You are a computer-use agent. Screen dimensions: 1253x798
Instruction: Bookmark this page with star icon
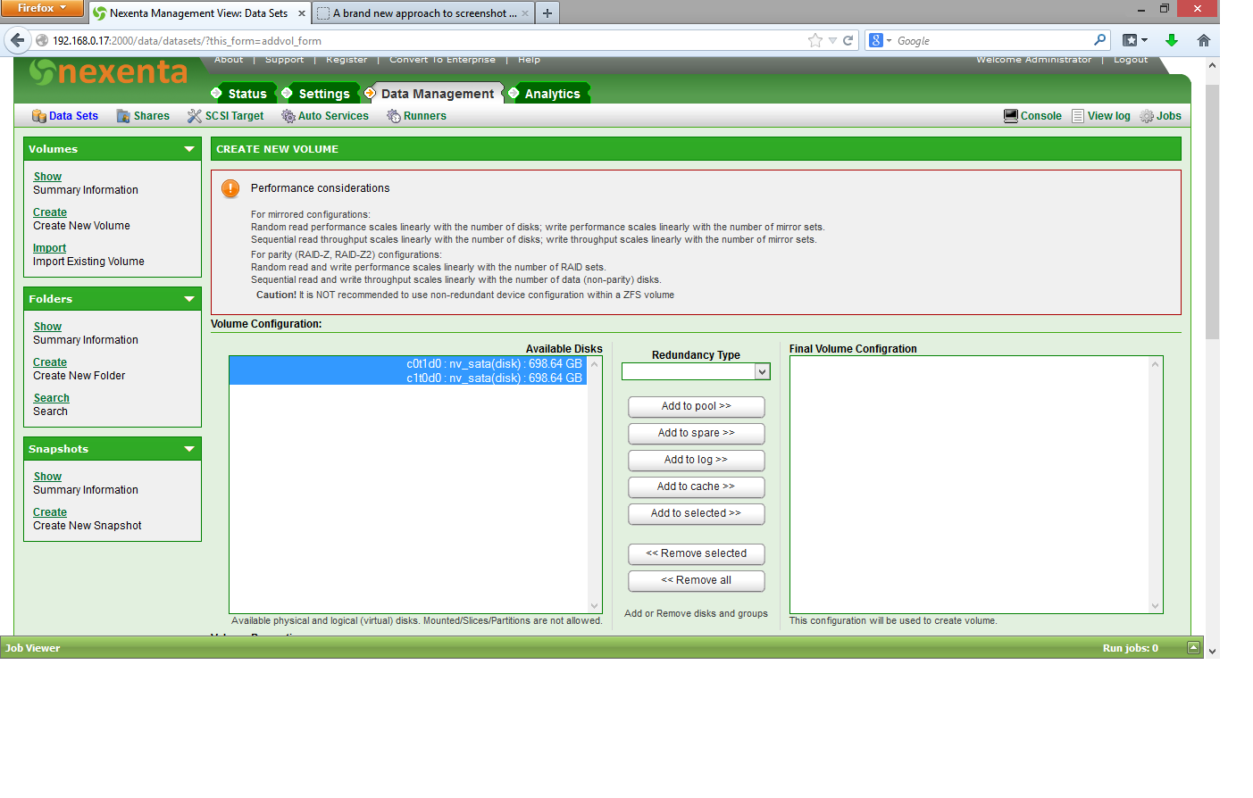[815, 40]
